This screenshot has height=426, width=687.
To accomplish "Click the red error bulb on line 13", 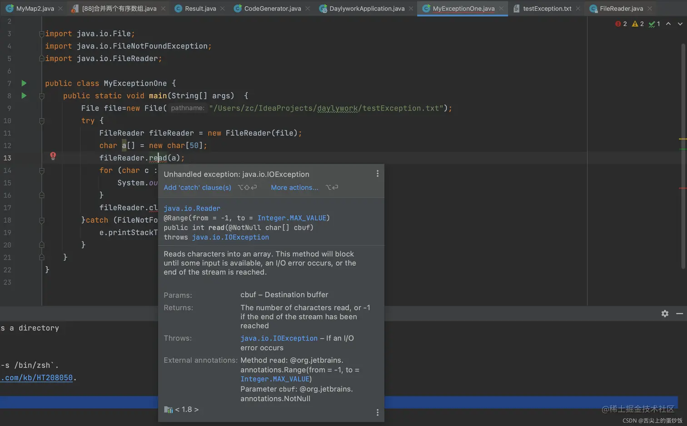I will point(53,156).
